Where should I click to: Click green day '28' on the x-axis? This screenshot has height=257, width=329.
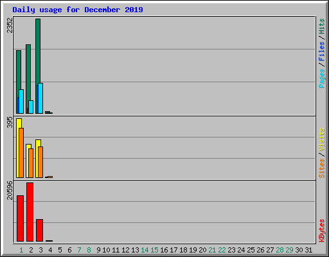(x=280, y=250)
